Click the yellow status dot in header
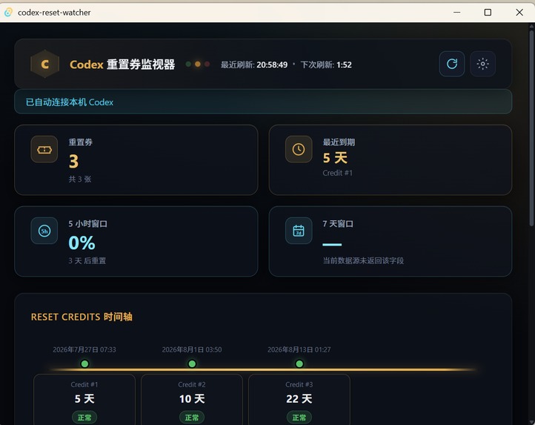 tap(198, 65)
